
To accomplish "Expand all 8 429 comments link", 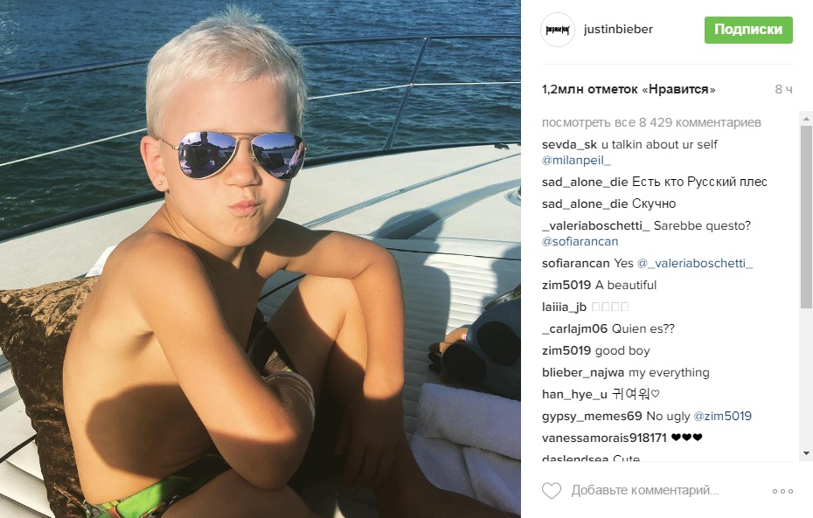I will (651, 123).
